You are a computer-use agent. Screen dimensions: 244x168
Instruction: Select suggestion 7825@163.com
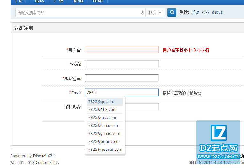(105, 110)
